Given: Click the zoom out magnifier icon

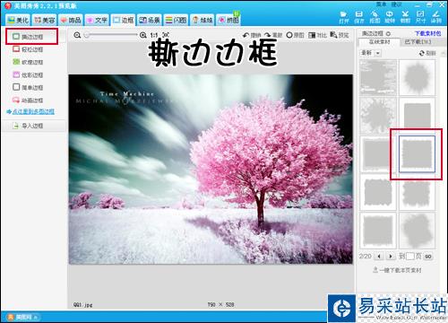Looking at the screenshot, I should (77, 35).
